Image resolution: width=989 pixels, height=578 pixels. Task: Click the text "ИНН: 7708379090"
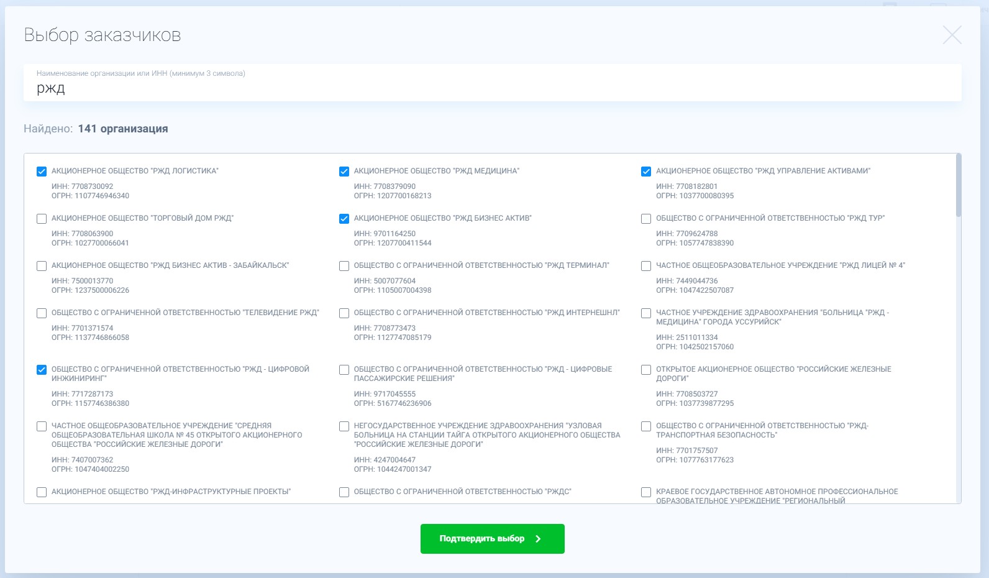[x=385, y=186]
